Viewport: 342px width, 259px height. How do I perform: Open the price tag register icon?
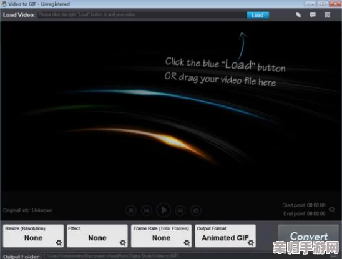click(298, 15)
